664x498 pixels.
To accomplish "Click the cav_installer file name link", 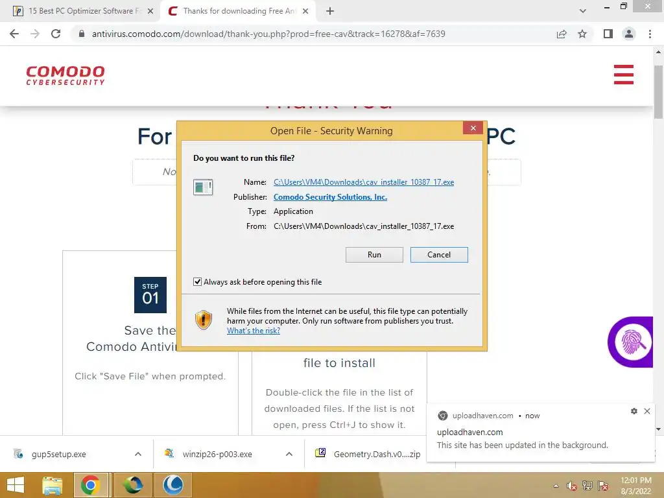I will pyautogui.click(x=363, y=182).
